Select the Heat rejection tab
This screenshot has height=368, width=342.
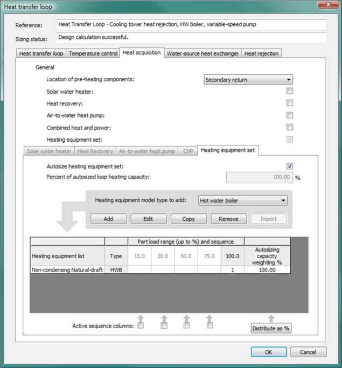[261, 54]
